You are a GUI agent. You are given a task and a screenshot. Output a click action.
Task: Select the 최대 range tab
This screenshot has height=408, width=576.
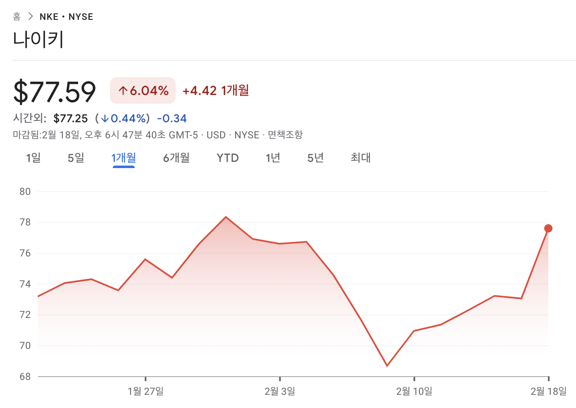point(361,158)
